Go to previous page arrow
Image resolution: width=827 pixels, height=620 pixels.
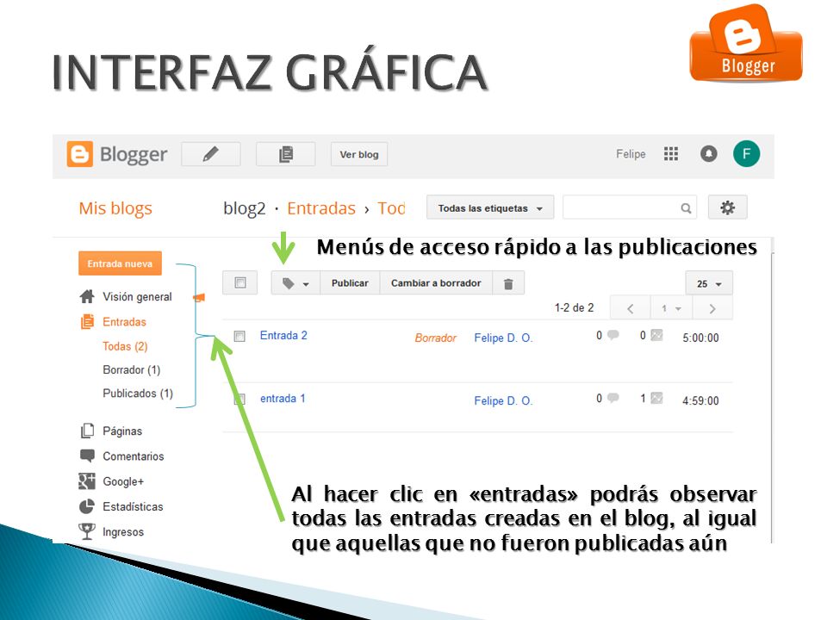[x=631, y=308]
